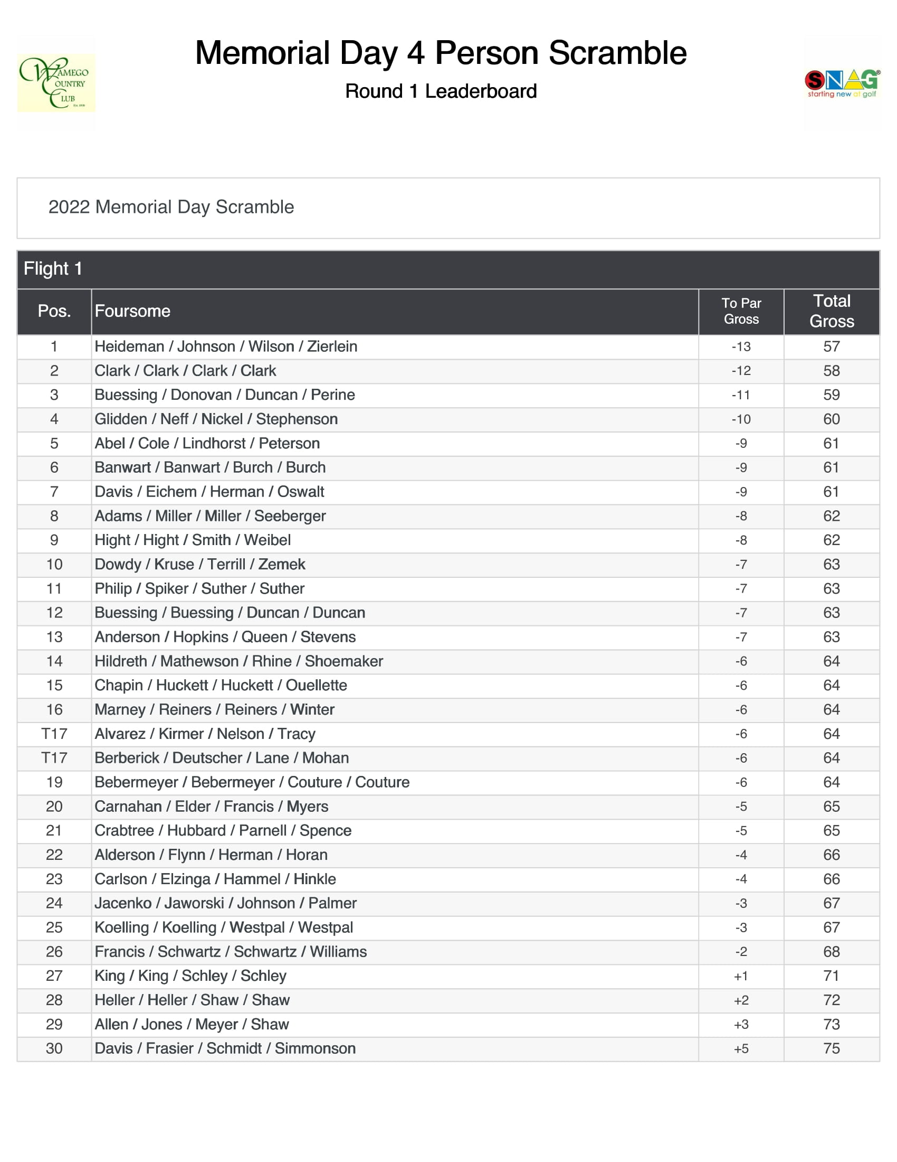The image size is (897, 1162).
Task: Click the Total Gross column header
Action: 831,311
